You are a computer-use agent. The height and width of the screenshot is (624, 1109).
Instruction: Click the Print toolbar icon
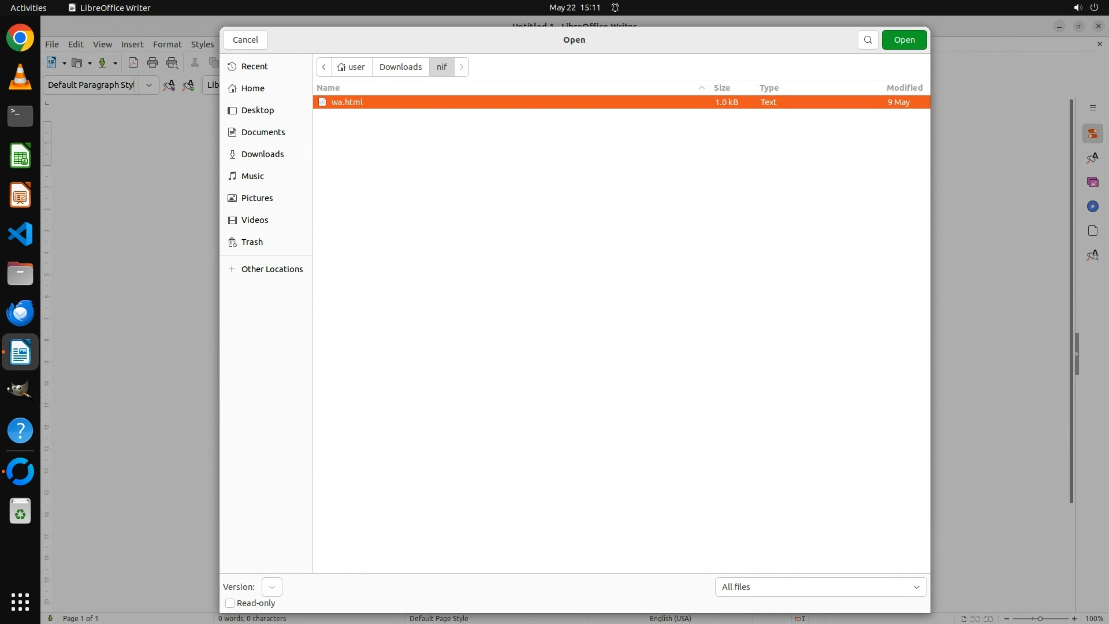click(x=152, y=63)
